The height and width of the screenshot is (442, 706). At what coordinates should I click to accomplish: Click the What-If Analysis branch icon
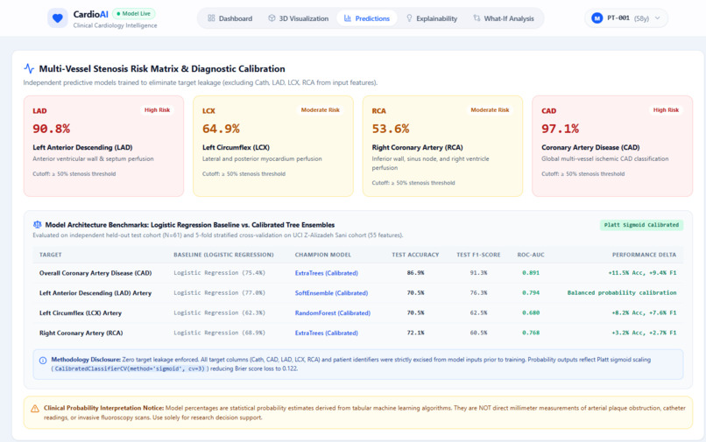pyautogui.click(x=477, y=18)
